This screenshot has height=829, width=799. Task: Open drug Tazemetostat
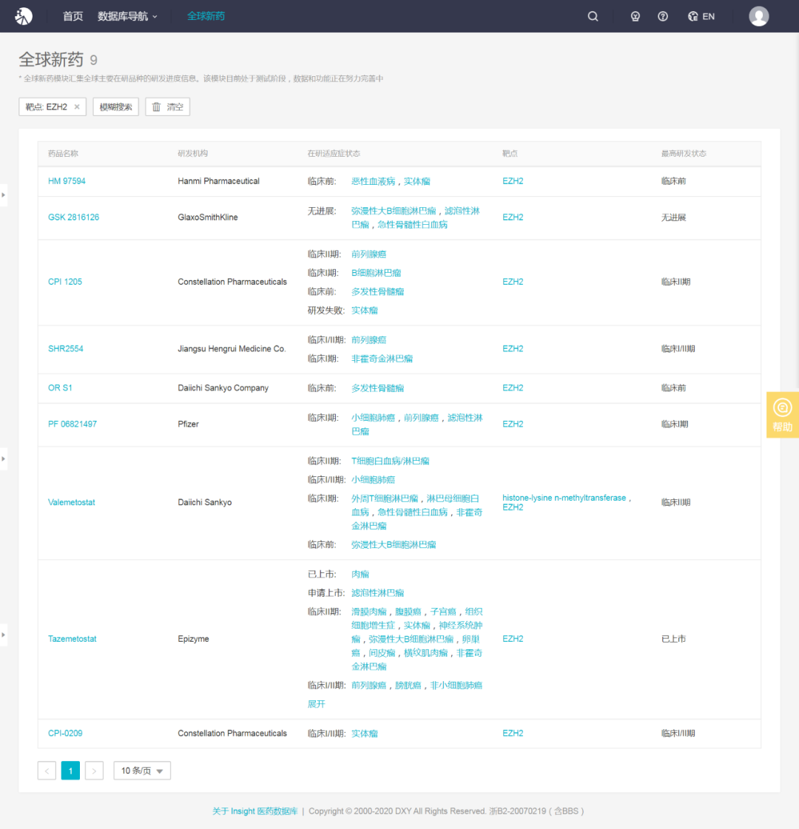(72, 639)
